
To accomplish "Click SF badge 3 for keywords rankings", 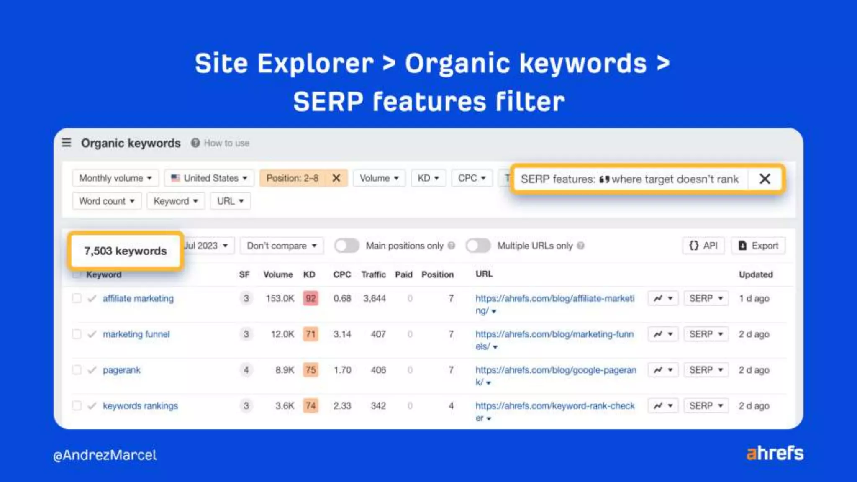I will (x=246, y=405).
